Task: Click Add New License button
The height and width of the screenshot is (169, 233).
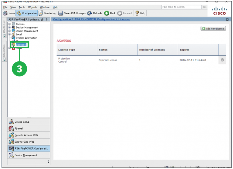Action: pyautogui.click(x=213, y=29)
